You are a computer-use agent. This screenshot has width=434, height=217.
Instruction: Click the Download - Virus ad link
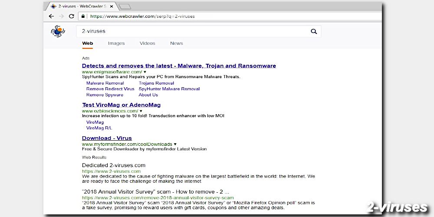107,138
